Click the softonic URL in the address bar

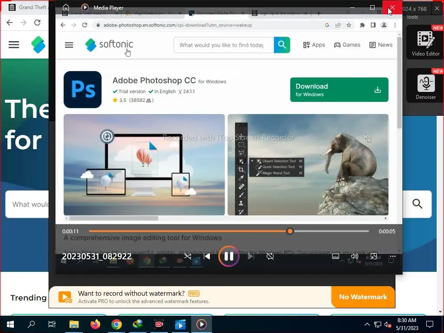click(x=177, y=25)
